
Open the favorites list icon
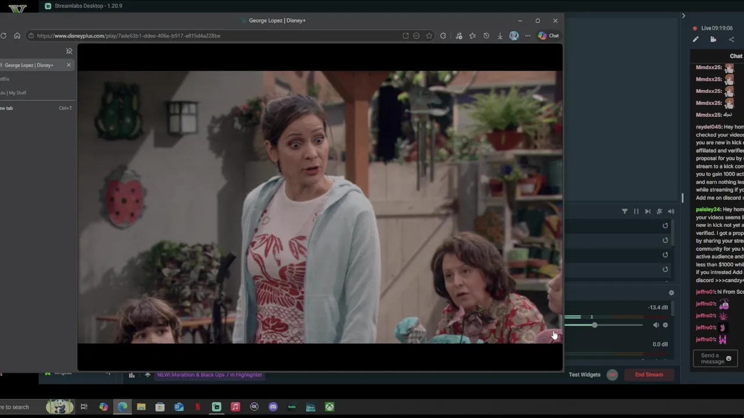pyautogui.click(x=473, y=35)
